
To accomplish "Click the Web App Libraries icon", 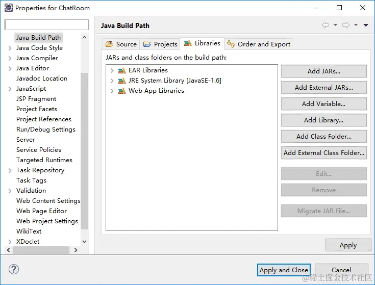I will (122, 91).
